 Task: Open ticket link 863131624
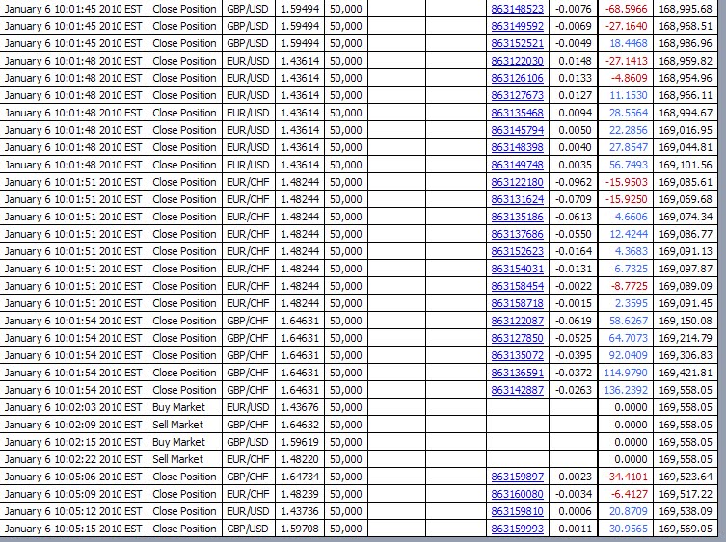click(517, 199)
